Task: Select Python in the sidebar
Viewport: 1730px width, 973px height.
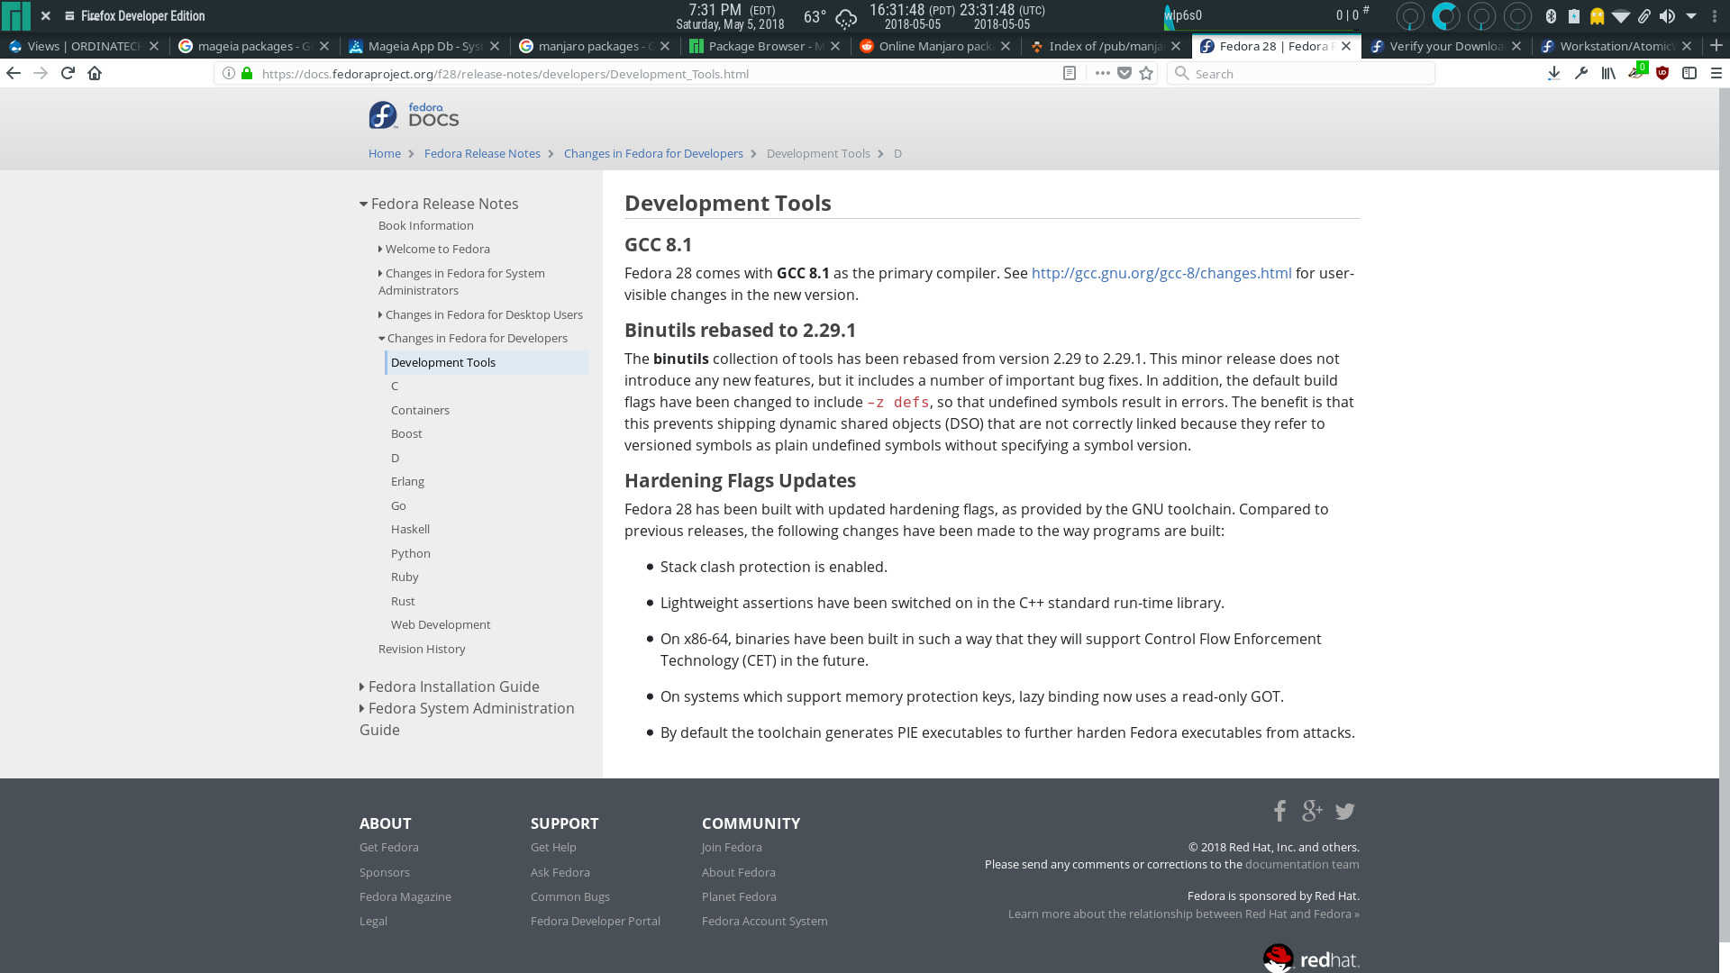Action: pos(410,553)
